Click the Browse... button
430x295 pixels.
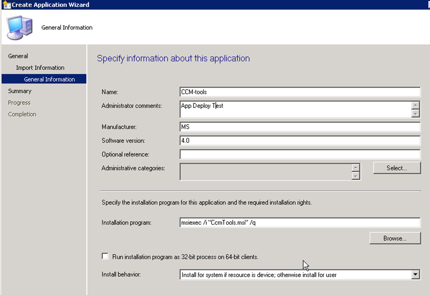tap(395, 238)
